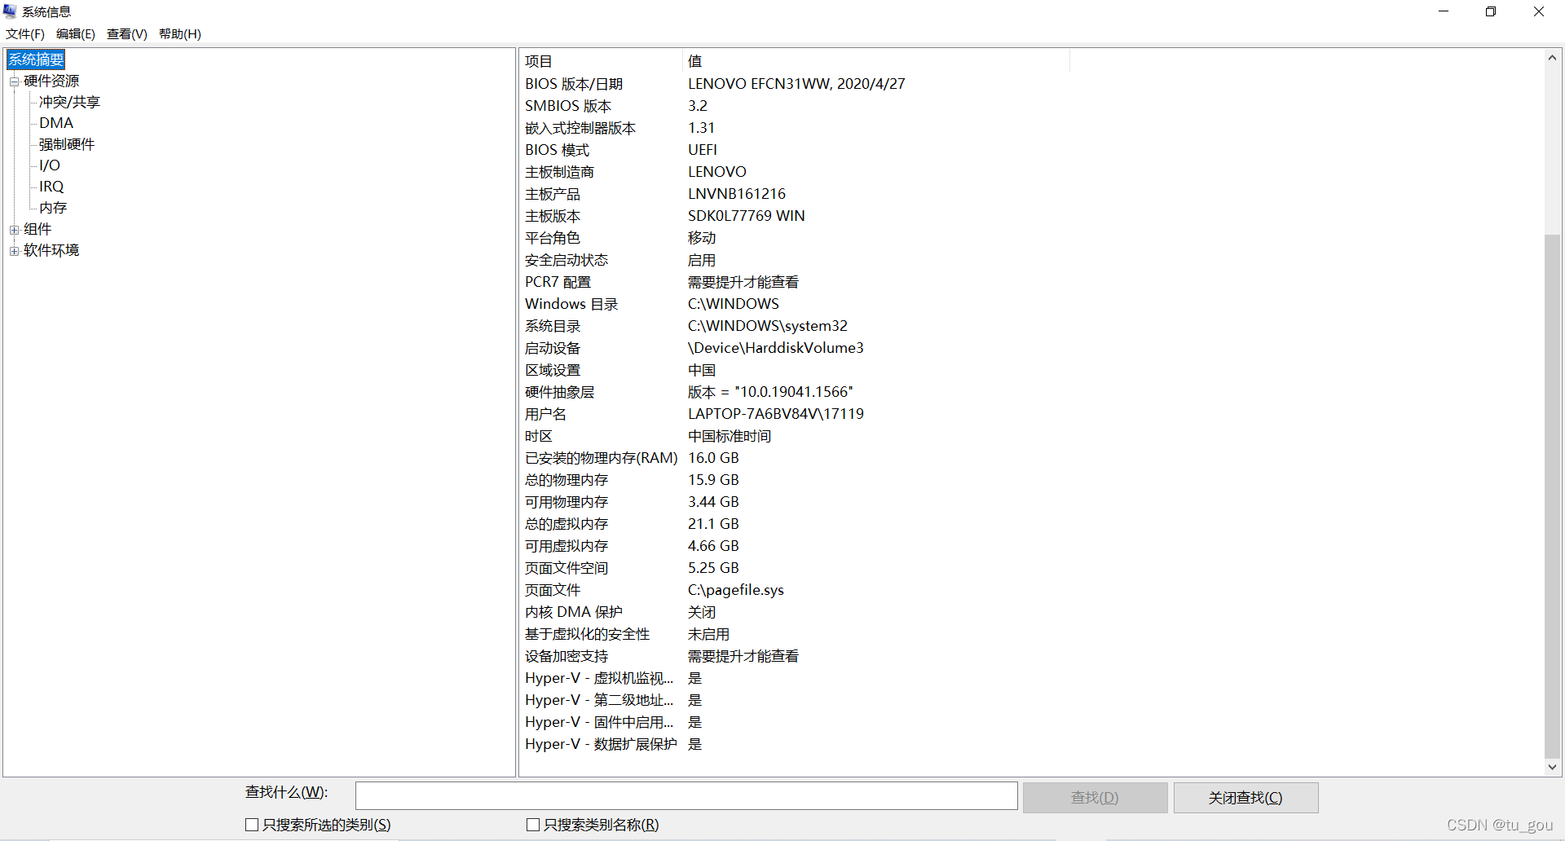Collapse the 硬件资源 tree branch
1565x841 pixels.
14,81
